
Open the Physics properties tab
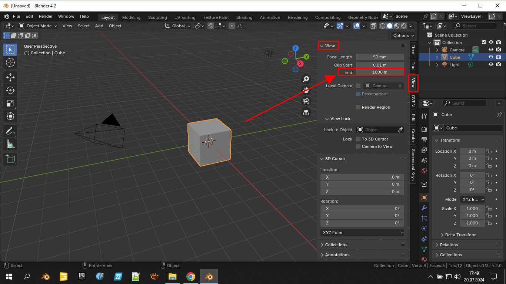424,229
